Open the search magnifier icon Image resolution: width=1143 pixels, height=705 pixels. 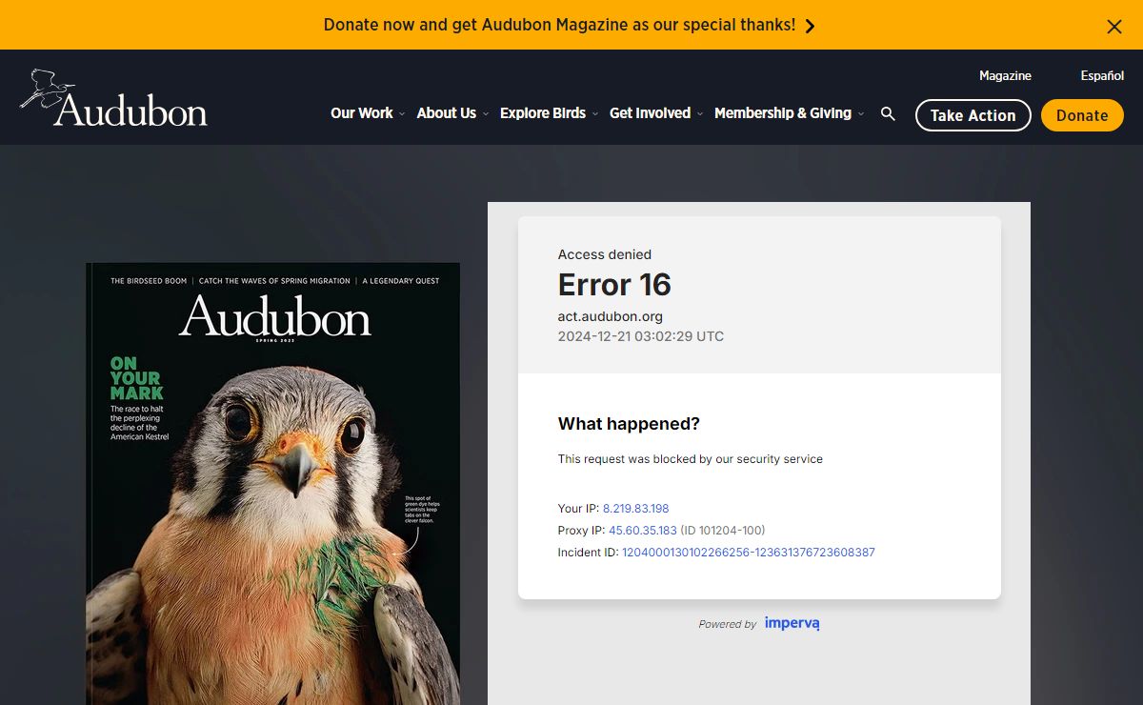pyautogui.click(x=888, y=114)
